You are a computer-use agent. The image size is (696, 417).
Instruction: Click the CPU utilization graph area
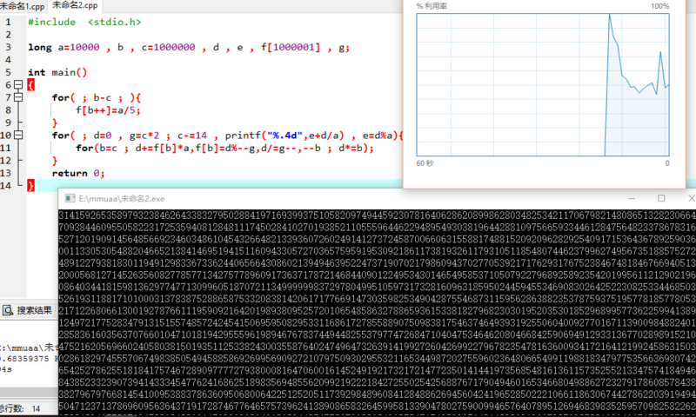(x=542, y=84)
